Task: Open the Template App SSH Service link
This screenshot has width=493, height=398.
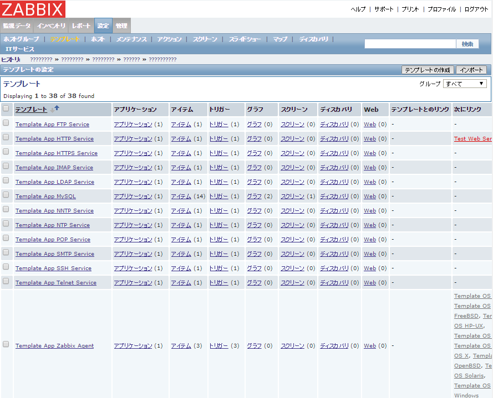Action: [x=53, y=268]
